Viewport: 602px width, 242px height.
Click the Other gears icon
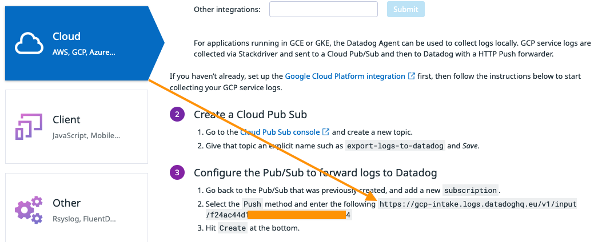pos(29,210)
